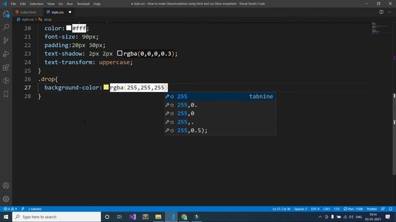Select the suggestion 255,0.
This screenshot has height=222, width=396.
[220, 113]
